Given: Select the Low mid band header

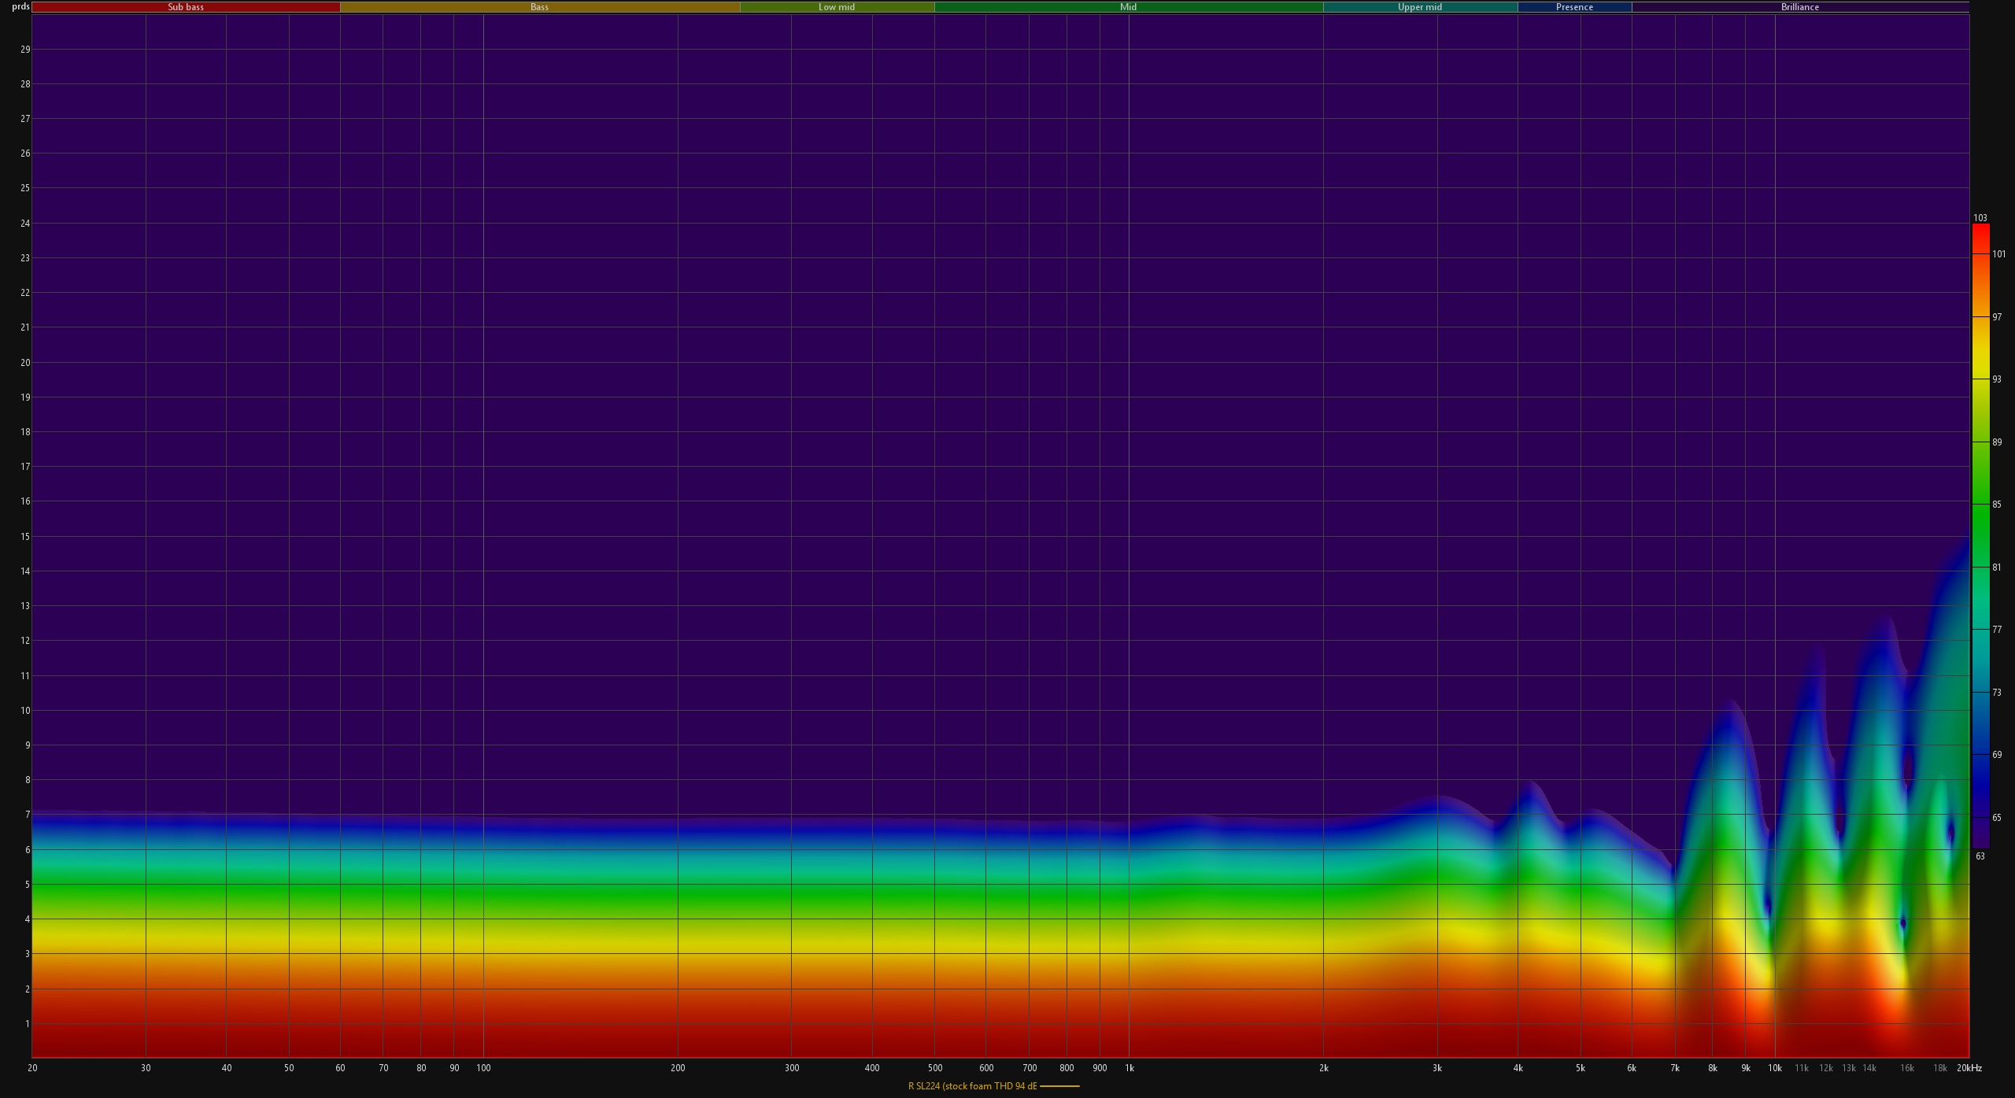Looking at the screenshot, I should pyautogui.click(x=836, y=7).
